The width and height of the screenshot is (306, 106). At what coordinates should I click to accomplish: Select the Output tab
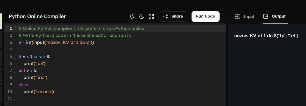point(275,17)
